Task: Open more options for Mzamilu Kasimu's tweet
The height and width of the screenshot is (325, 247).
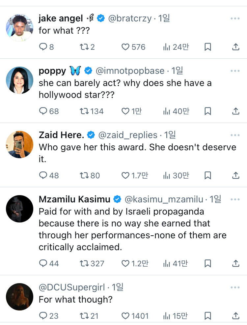Action: pyautogui.click(x=235, y=199)
